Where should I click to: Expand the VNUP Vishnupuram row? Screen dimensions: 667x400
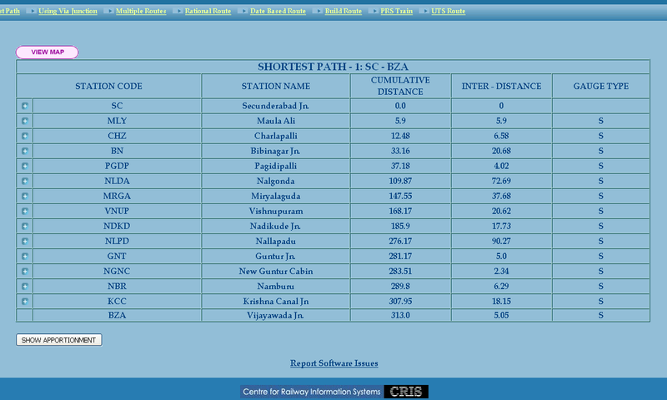25,212
